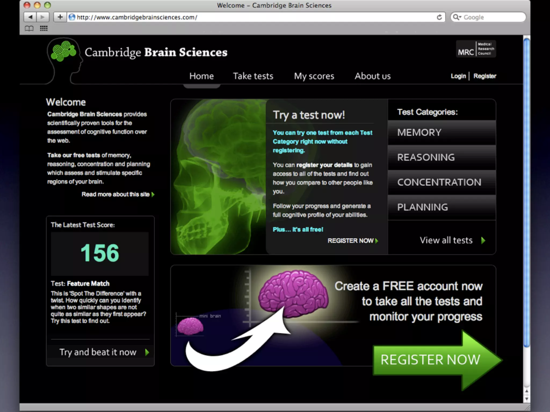Go to About us page

click(x=372, y=76)
